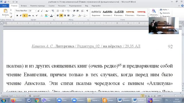The image size is (184, 103).
Task: Save document from quick access toolbar
Action: [x=5, y=2]
